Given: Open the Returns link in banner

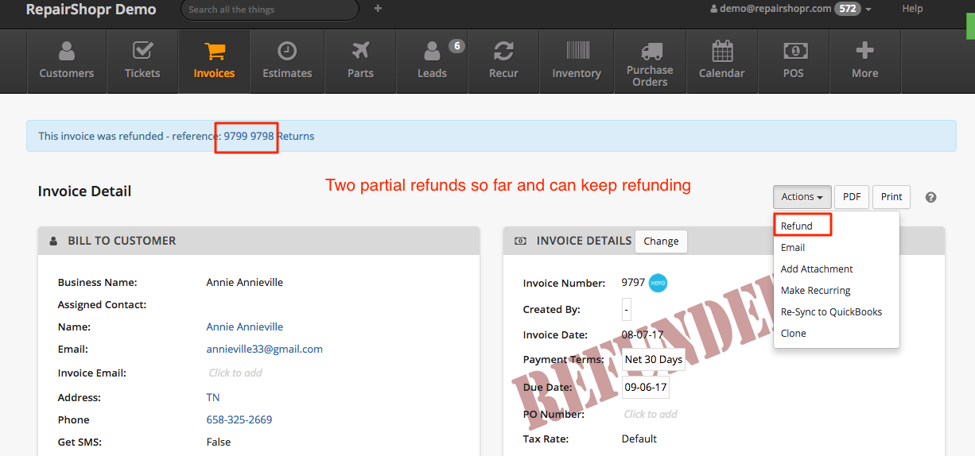Looking at the screenshot, I should point(296,136).
